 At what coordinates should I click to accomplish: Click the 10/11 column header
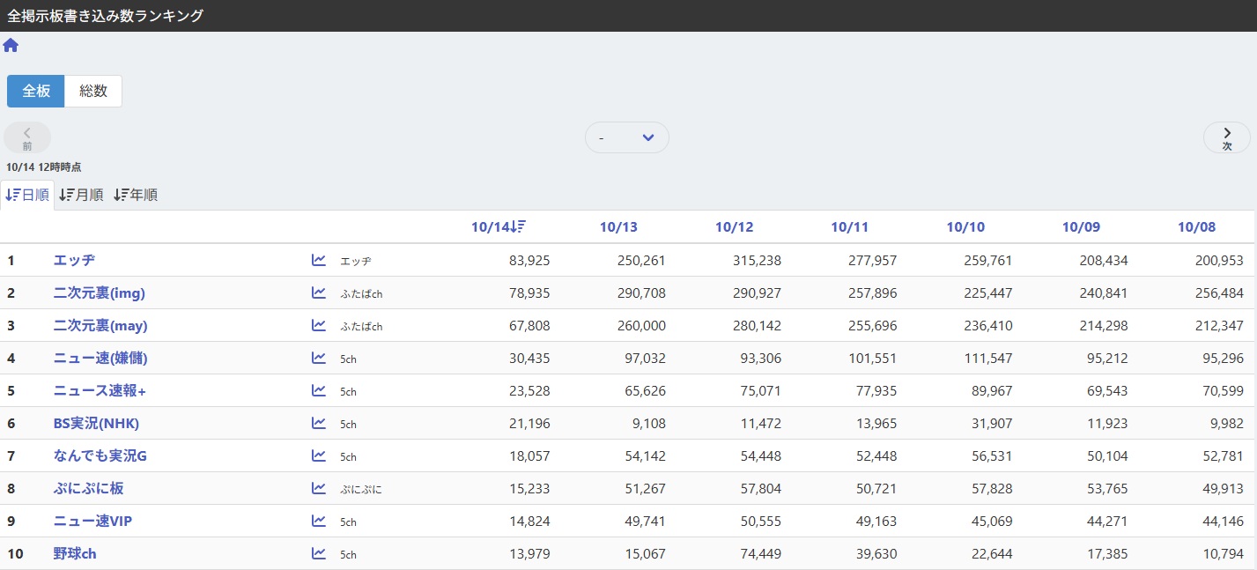[x=849, y=227]
